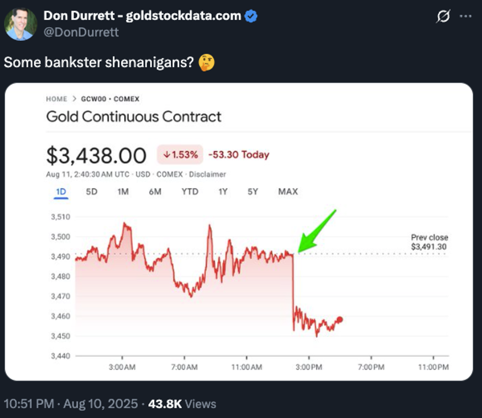Click the 1.53% down change badge

[180, 154]
